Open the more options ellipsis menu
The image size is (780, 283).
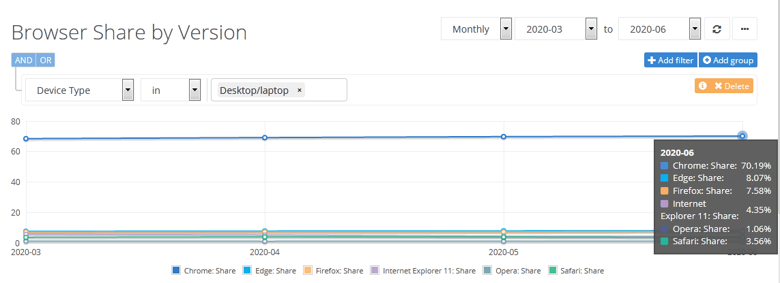745,29
